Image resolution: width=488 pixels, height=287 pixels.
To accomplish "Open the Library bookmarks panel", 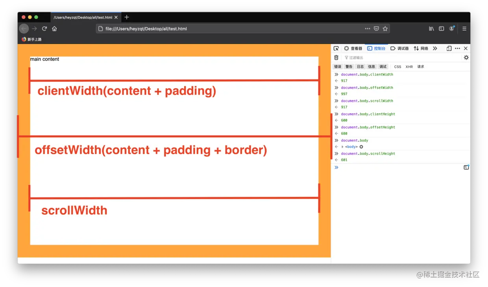I will point(431,29).
